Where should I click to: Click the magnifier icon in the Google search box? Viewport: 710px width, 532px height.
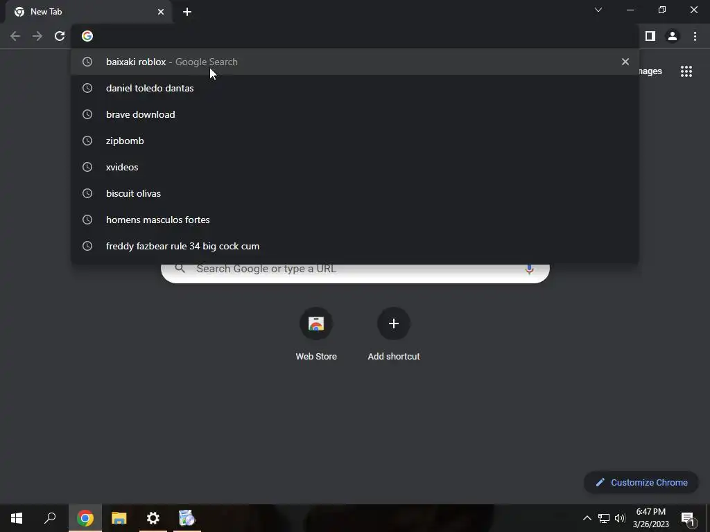click(x=180, y=269)
